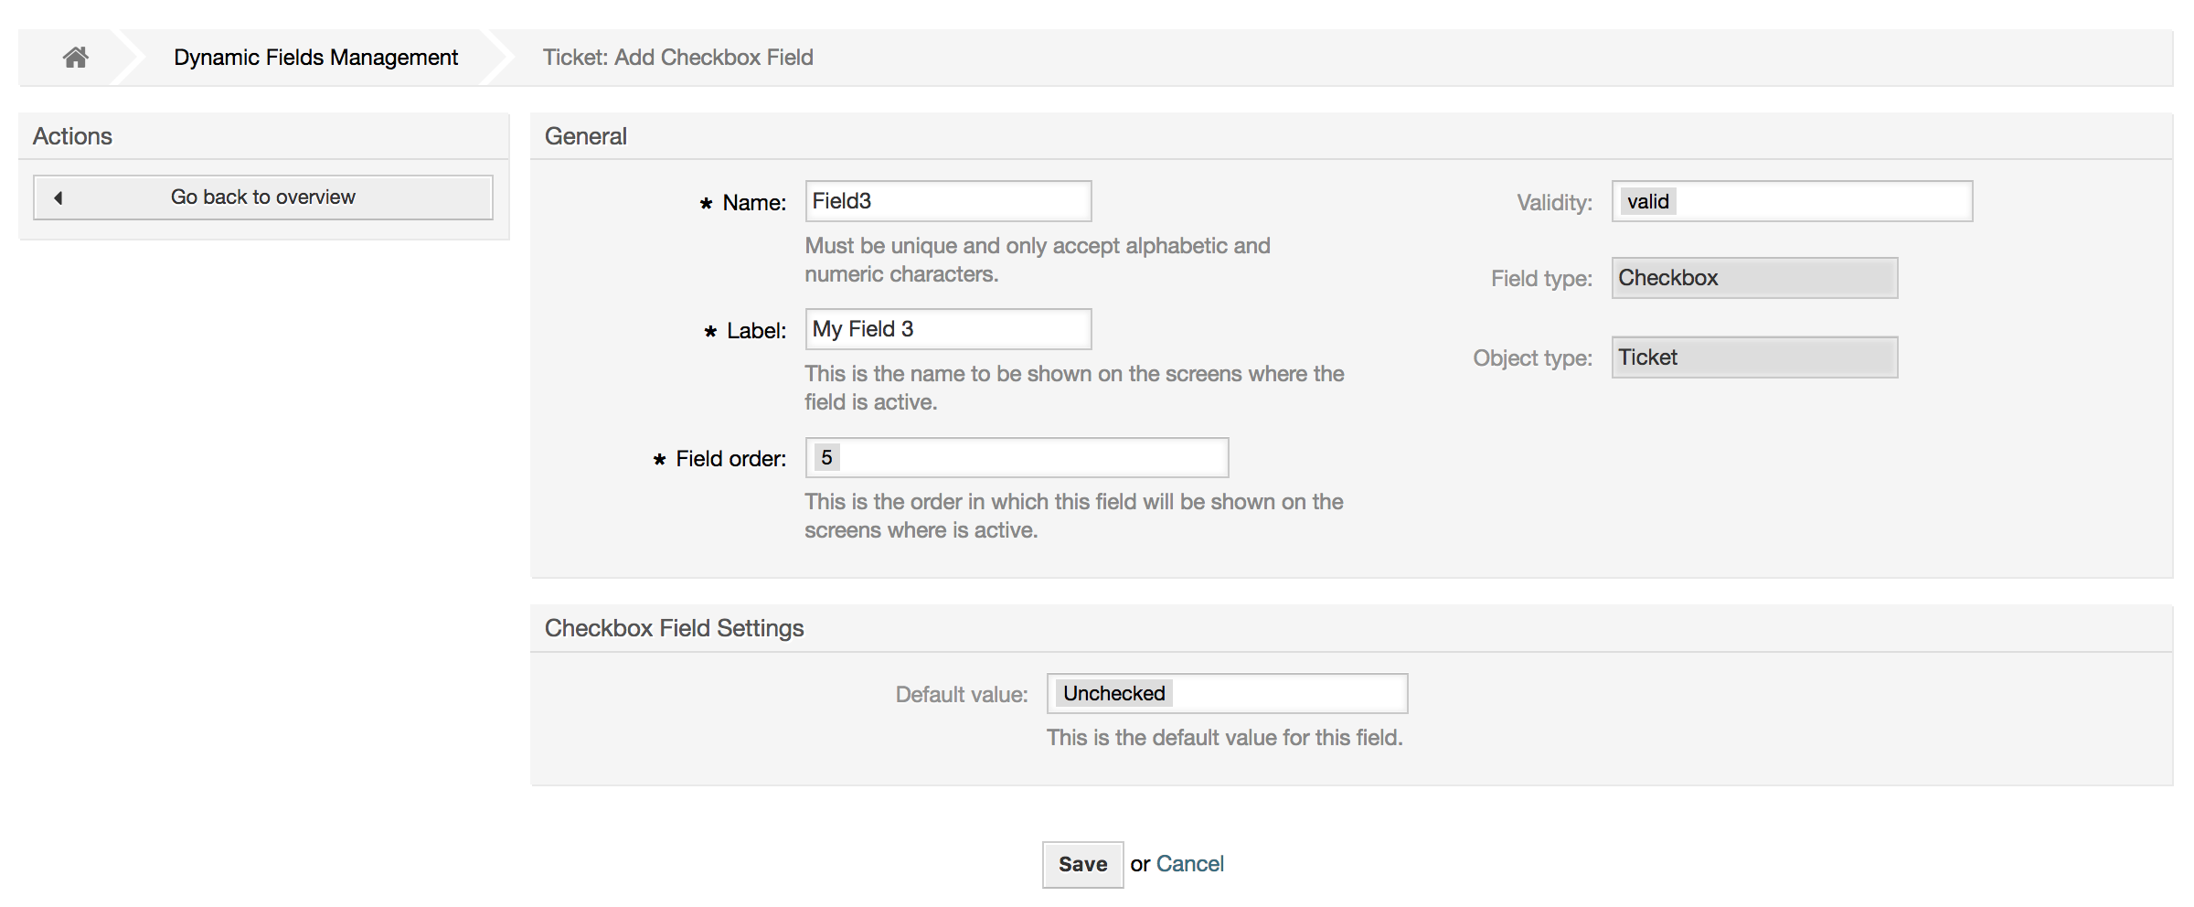Screen dimensions: 2194x907
Task: Open Dynamic Fields Management from the breadcrumb
Action: click(x=315, y=57)
